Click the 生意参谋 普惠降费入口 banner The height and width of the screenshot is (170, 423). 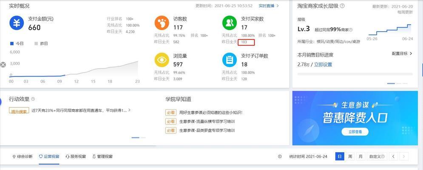[x=355, y=118]
